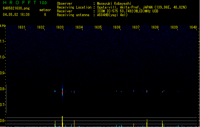Screen dimensions: 200x127
Task: Click the strongest meteor echo at 1633
Action: [62, 92]
